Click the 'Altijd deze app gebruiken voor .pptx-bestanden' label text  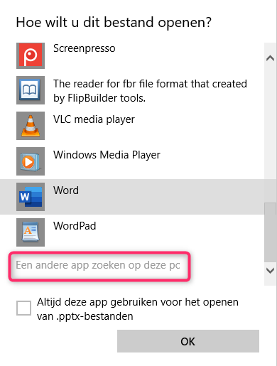(x=138, y=309)
